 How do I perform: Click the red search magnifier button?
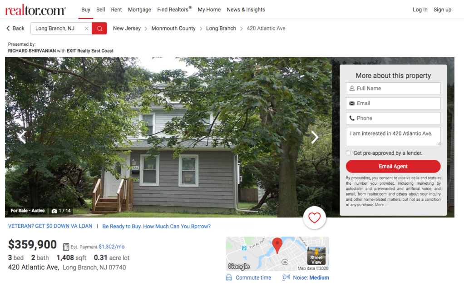[x=99, y=29]
